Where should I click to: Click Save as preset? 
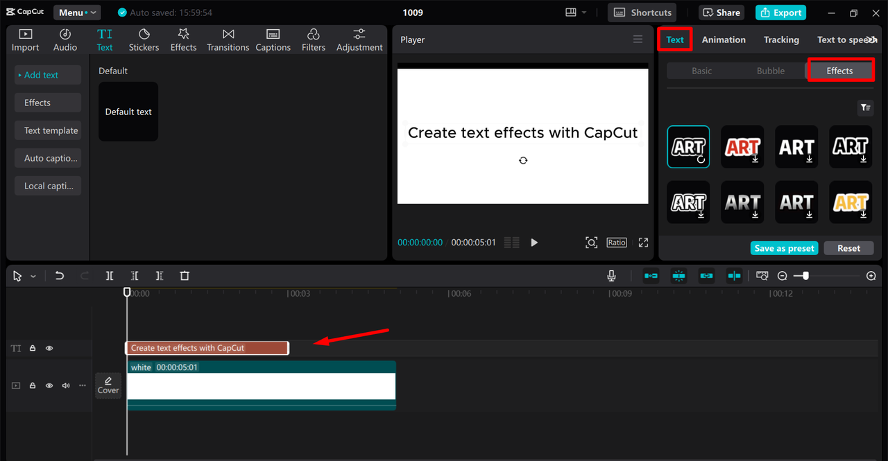pos(785,248)
